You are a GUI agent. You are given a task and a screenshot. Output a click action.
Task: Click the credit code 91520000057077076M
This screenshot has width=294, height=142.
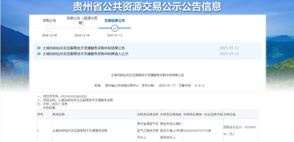pos(197,131)
